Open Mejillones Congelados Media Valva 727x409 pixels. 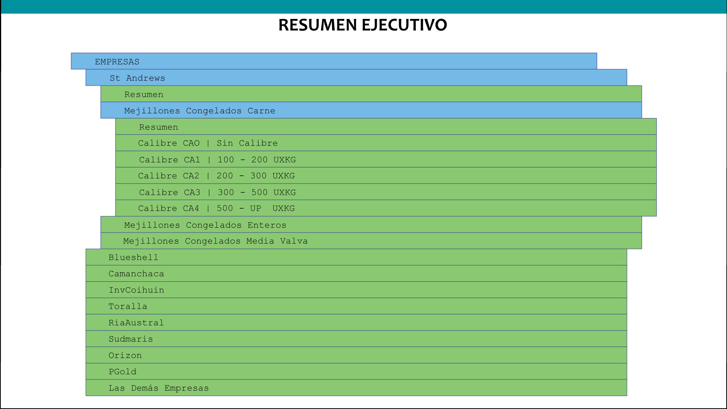coord(215,241)
